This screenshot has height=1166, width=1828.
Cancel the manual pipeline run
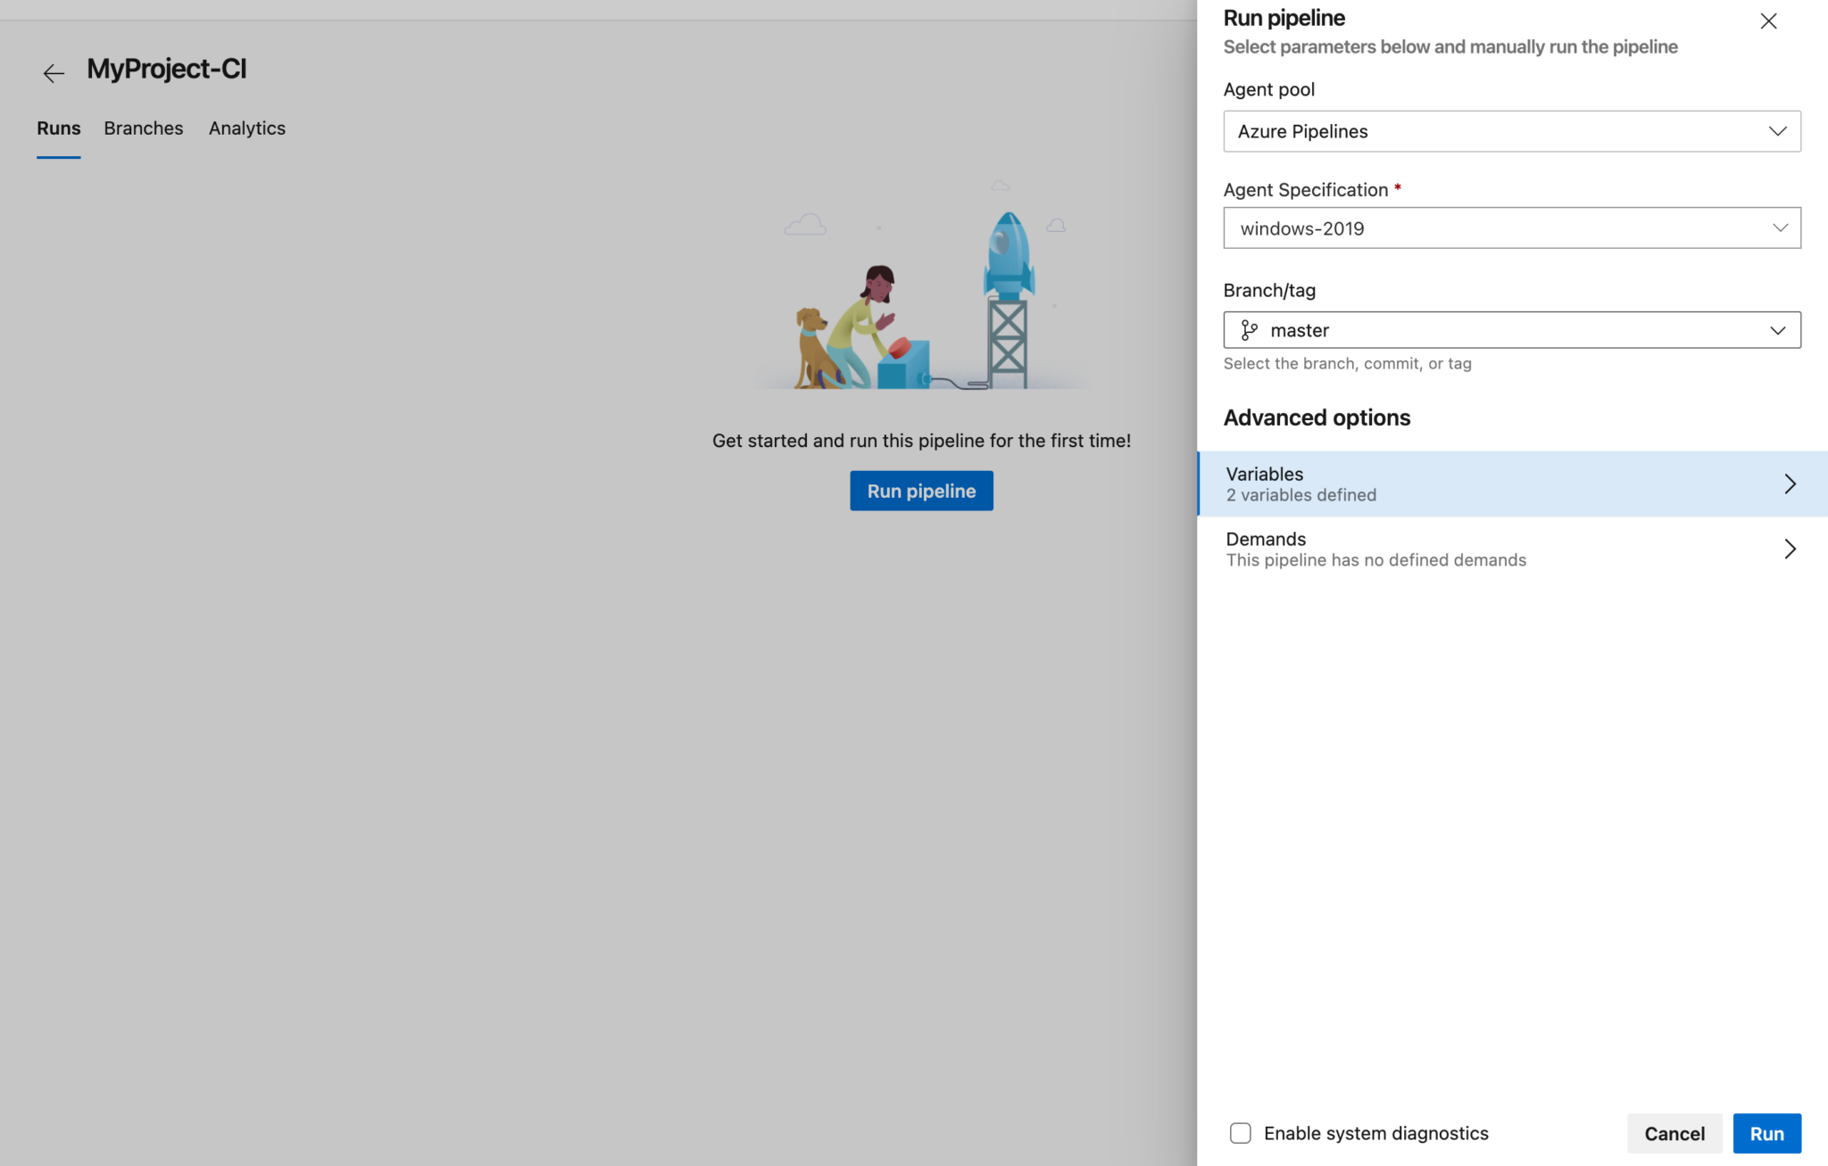1674,1132
